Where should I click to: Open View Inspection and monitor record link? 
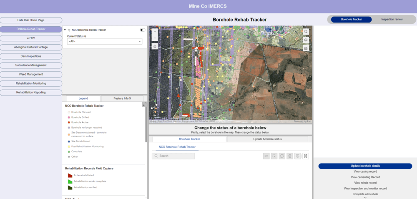click(365, 188)
